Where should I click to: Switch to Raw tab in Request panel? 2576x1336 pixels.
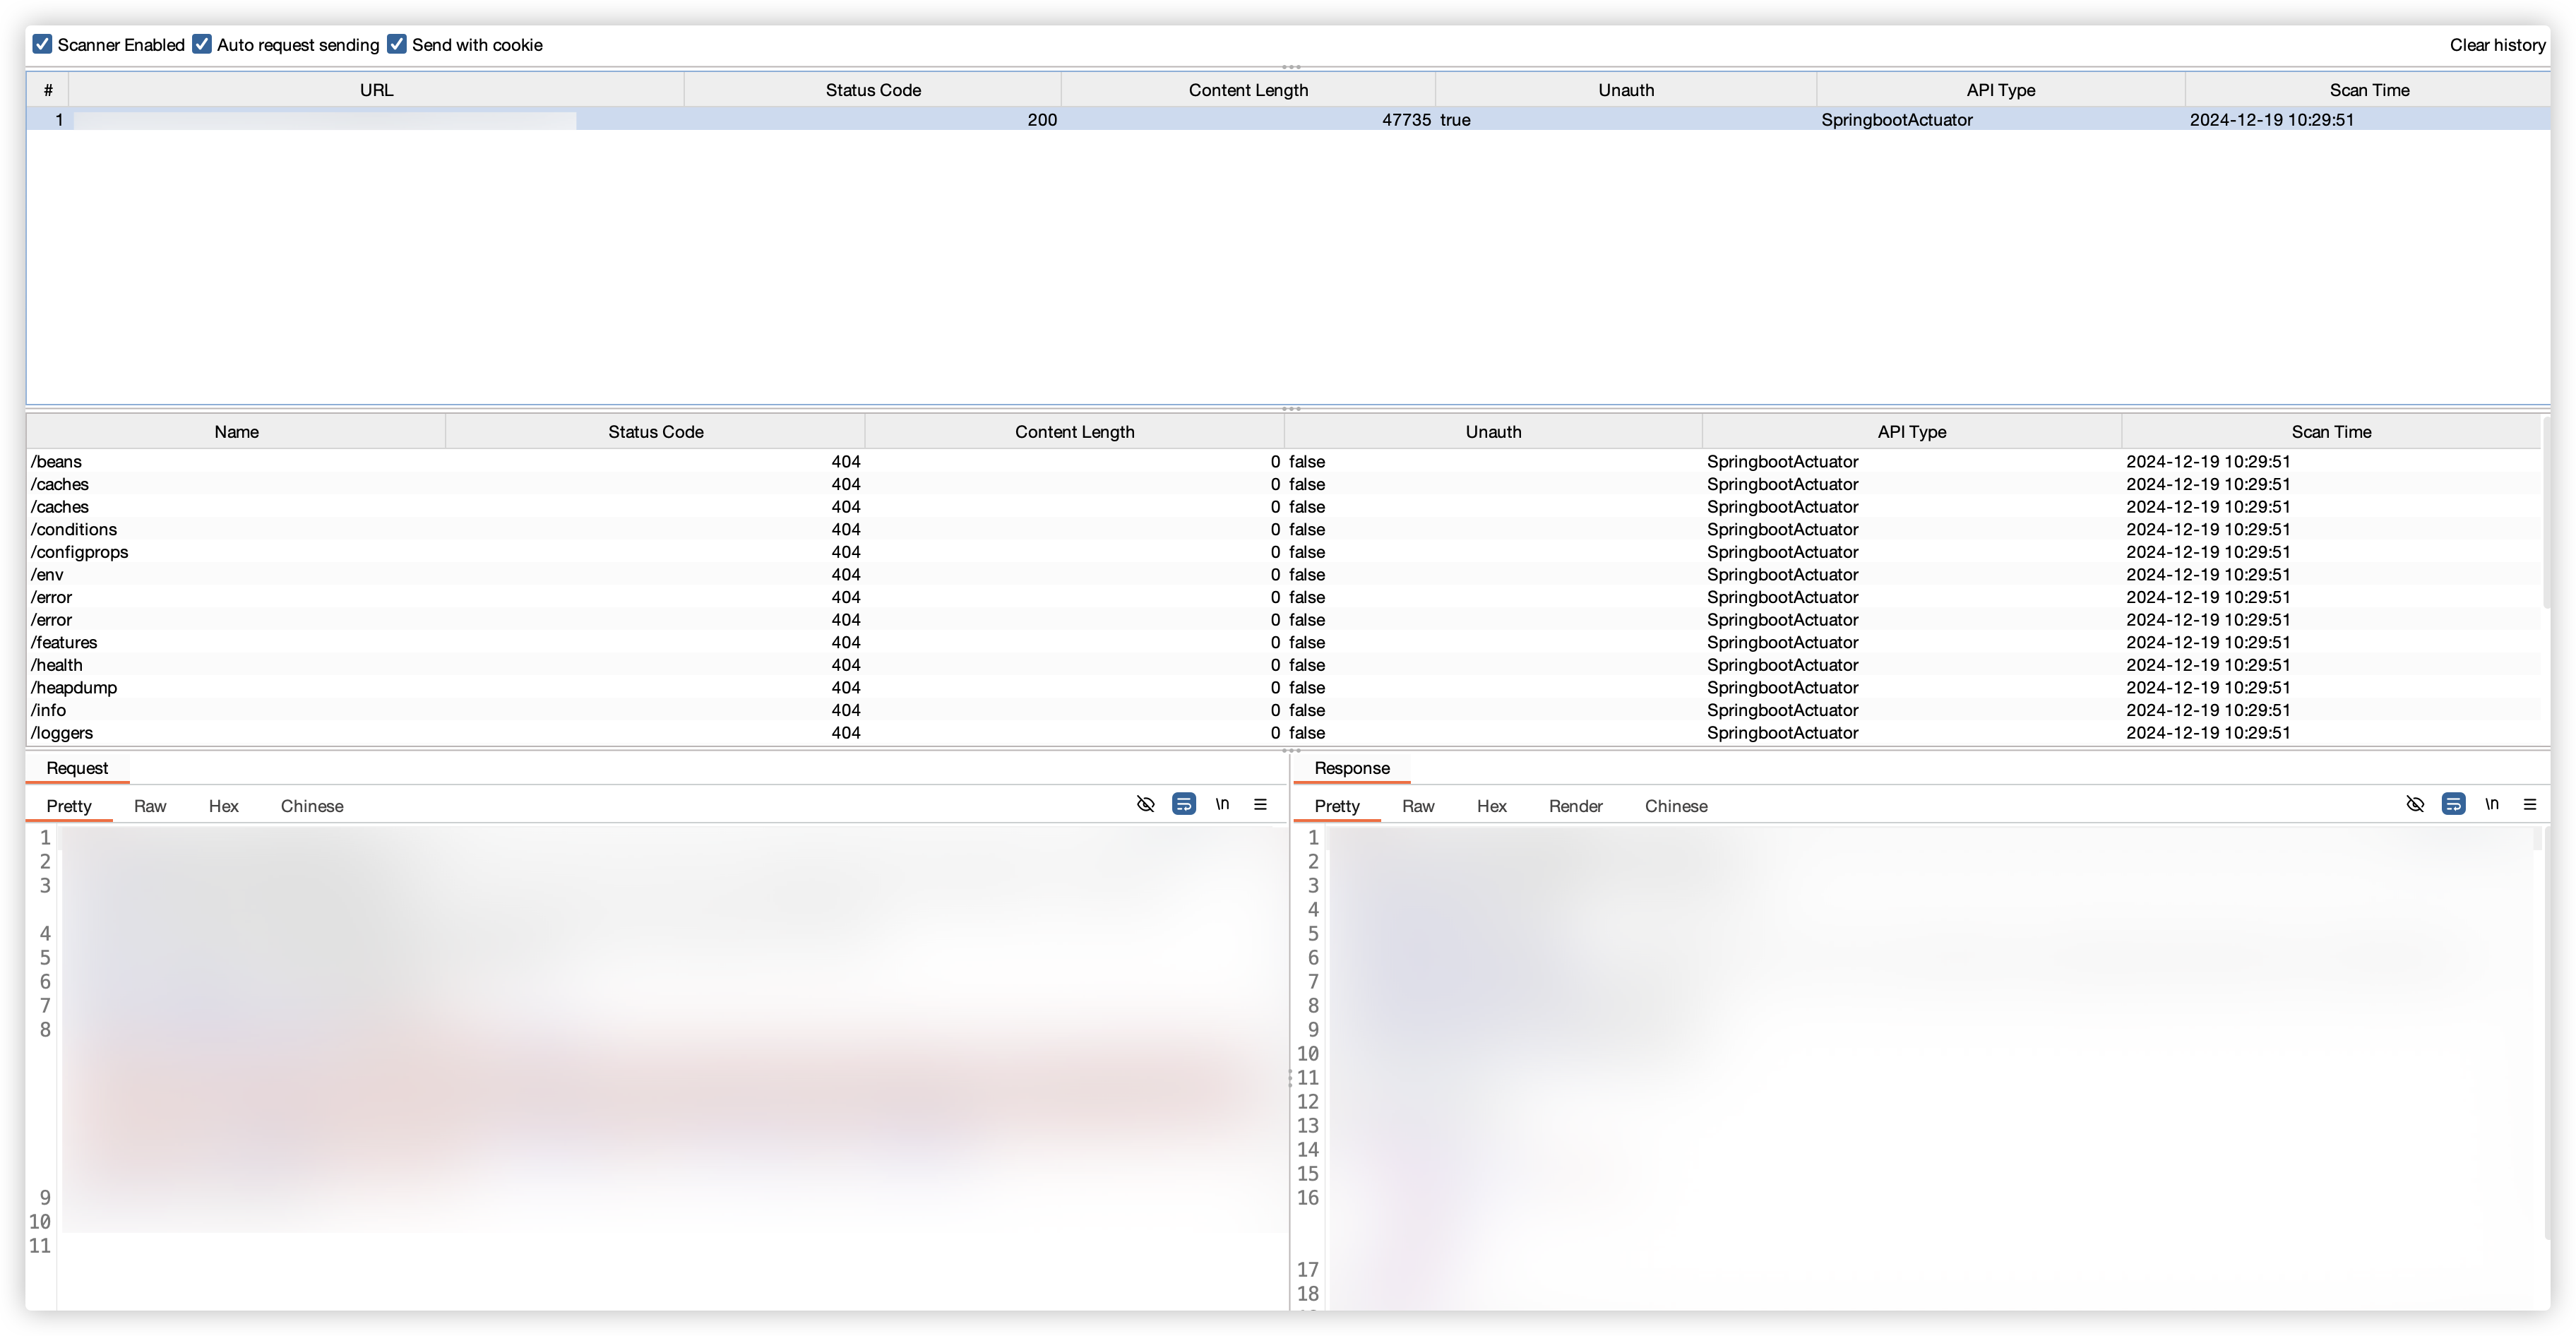point(150,806)
